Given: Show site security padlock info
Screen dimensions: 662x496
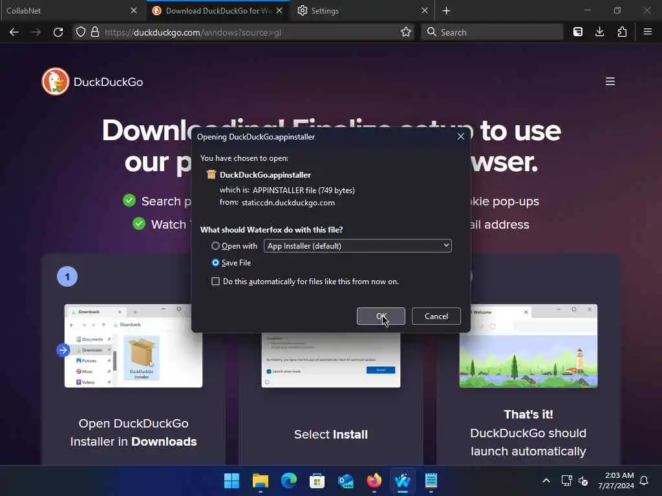Looking at the screenshot, I should [95, 32].
